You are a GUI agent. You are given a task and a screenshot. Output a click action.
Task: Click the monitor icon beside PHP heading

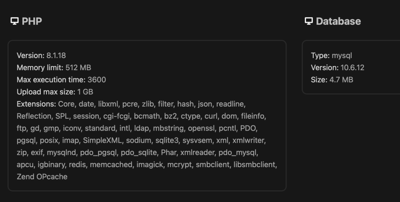[x=14, y=21]
